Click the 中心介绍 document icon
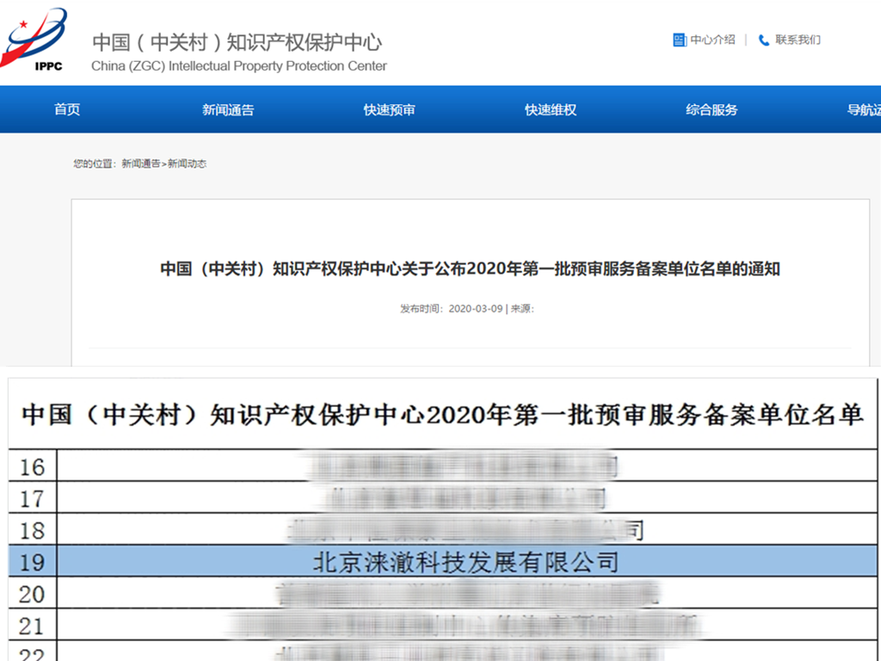 click(680, 40)
